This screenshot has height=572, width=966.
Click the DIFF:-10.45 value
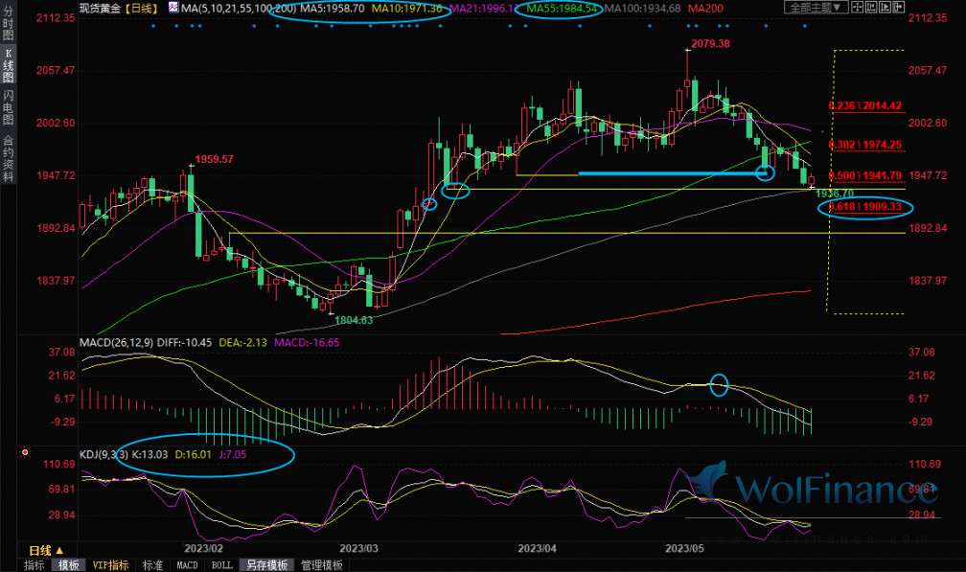(x=184, y=342)
